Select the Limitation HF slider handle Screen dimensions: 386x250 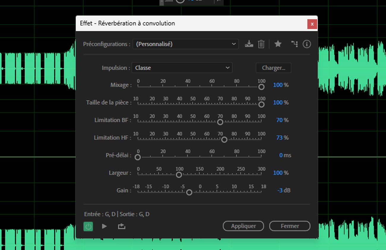point(224,140)
